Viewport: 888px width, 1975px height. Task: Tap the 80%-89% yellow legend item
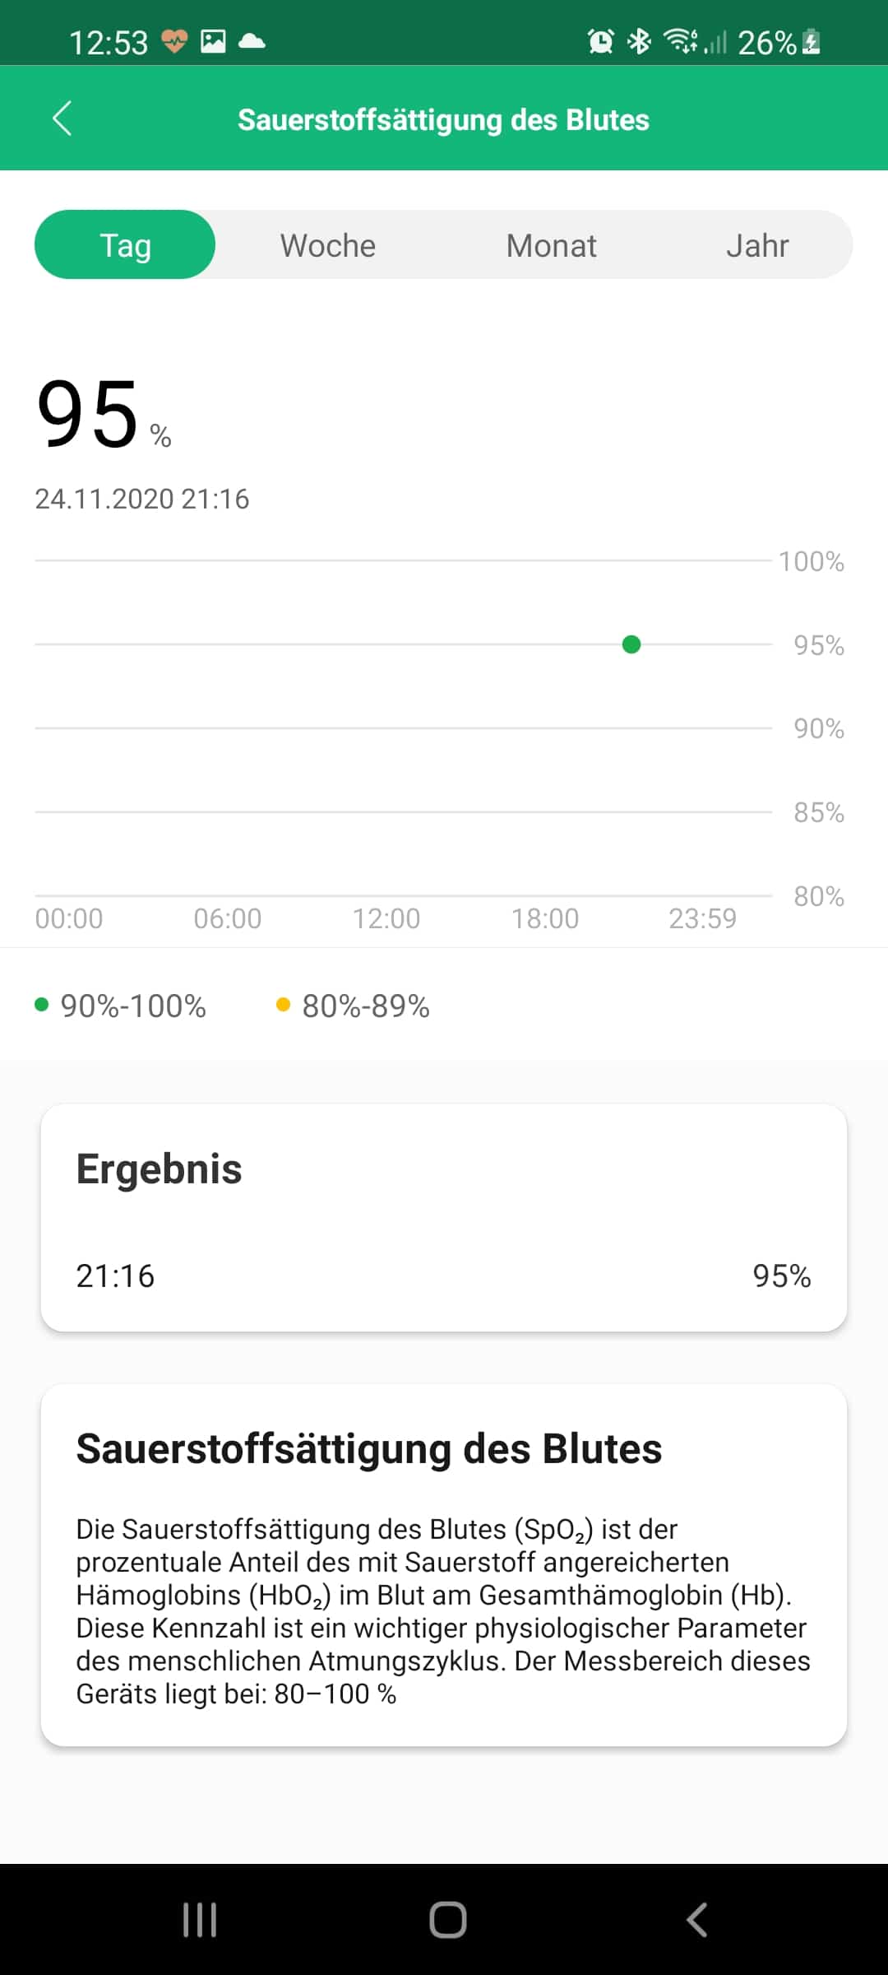353,1006
